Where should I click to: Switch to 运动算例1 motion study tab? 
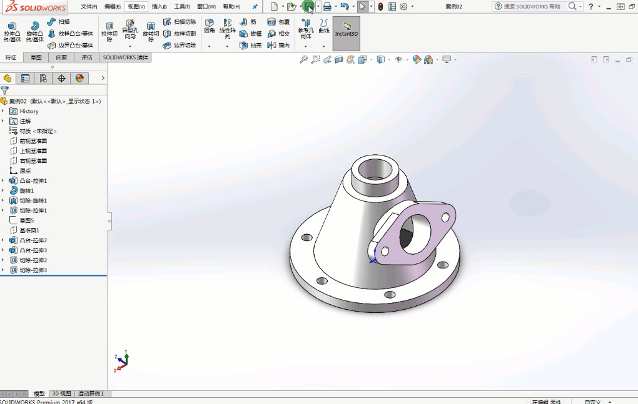[91, 393]
